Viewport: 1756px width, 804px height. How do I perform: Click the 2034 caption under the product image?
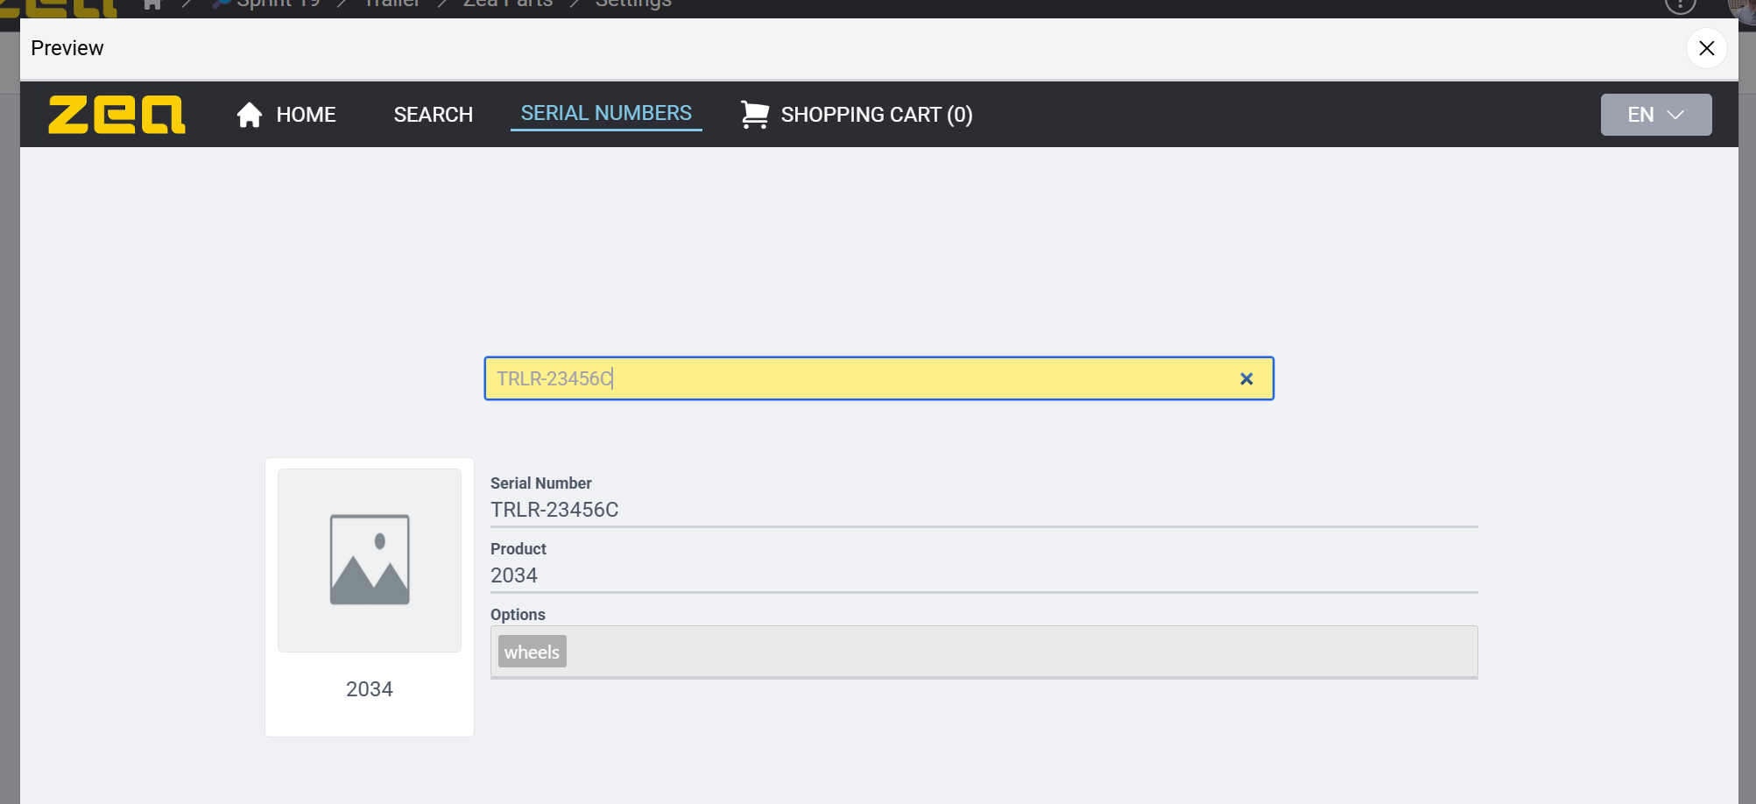(370, 689)
